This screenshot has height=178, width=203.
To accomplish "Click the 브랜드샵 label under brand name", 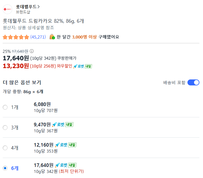I will click(x=23, y=12).
